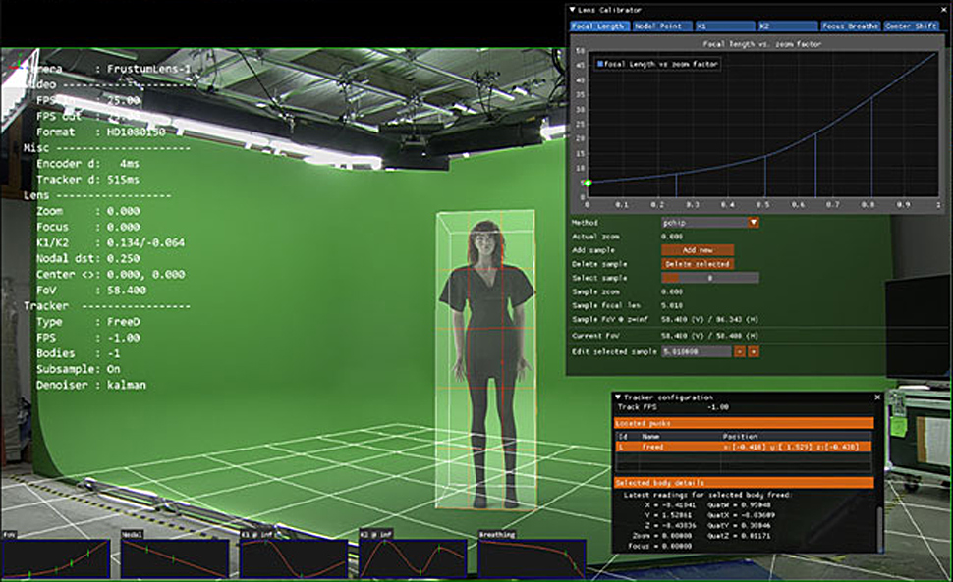Click the Select sample slider
Viewport: 953px width, 582px height.
pos(709,278)
